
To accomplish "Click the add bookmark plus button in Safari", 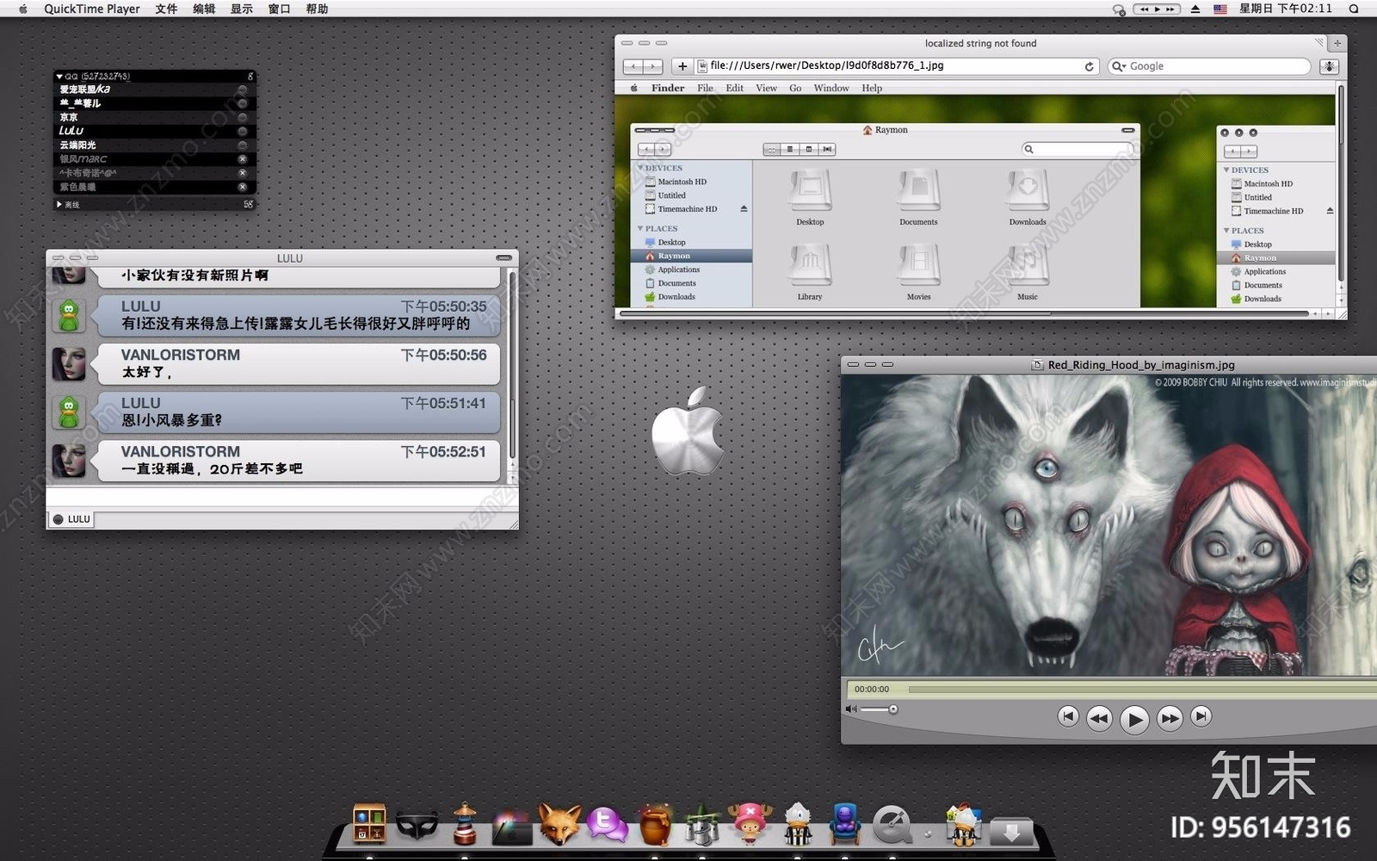I will [x=682, y=66].
